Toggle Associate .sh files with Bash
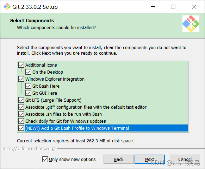 (21, 114)
